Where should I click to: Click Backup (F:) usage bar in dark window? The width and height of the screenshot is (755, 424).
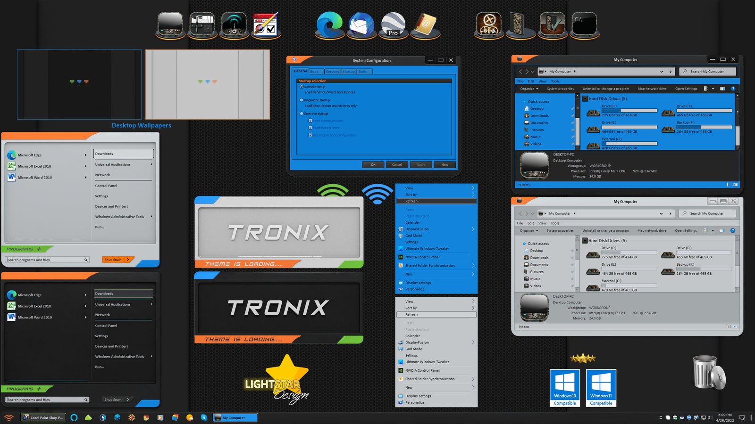click(x=704, y=127)
